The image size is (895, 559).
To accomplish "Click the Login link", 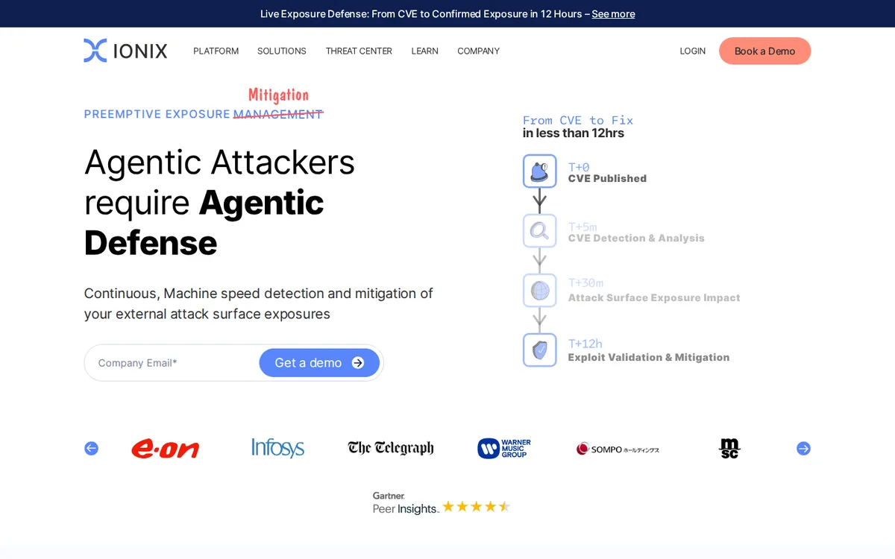I will point(693,51).
